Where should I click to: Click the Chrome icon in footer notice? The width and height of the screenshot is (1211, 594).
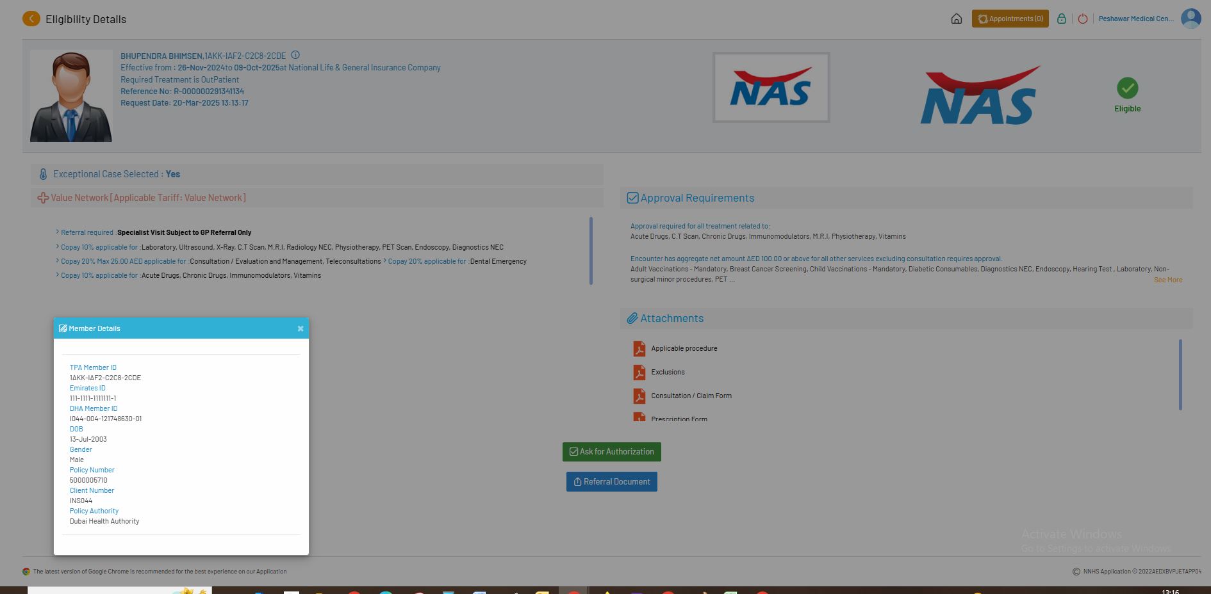[x=26, y=572]
